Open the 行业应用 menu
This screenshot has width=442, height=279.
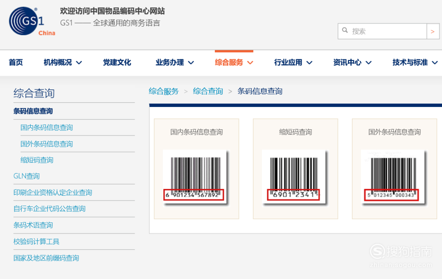(x=288, y=62)
